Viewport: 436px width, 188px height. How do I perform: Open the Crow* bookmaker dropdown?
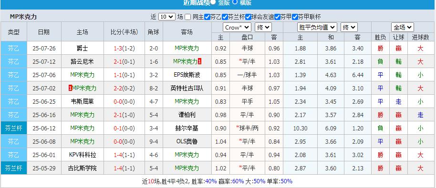pyautogui.click(x=237, y=28)
